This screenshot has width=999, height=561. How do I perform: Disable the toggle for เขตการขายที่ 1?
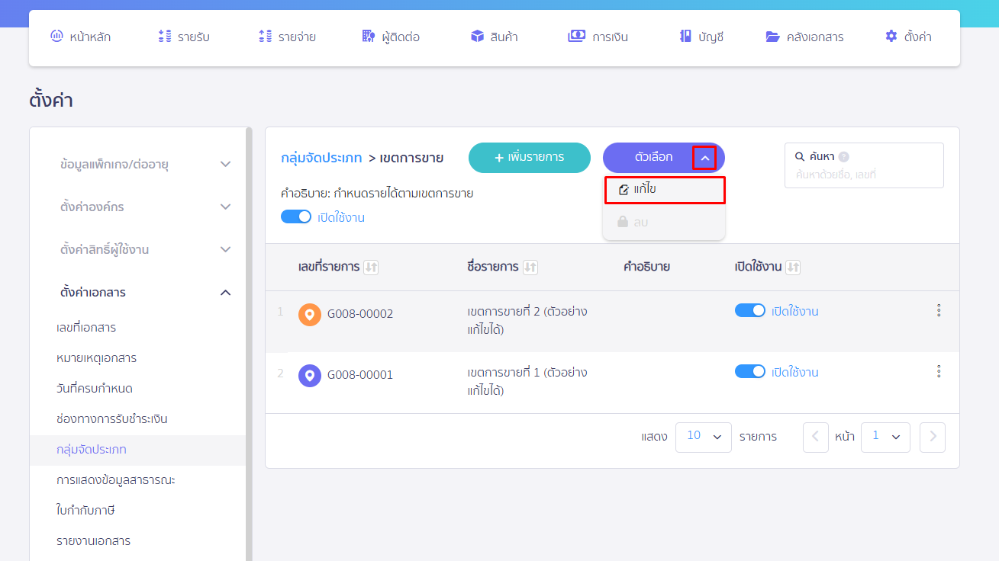click(x=749, y=371)
